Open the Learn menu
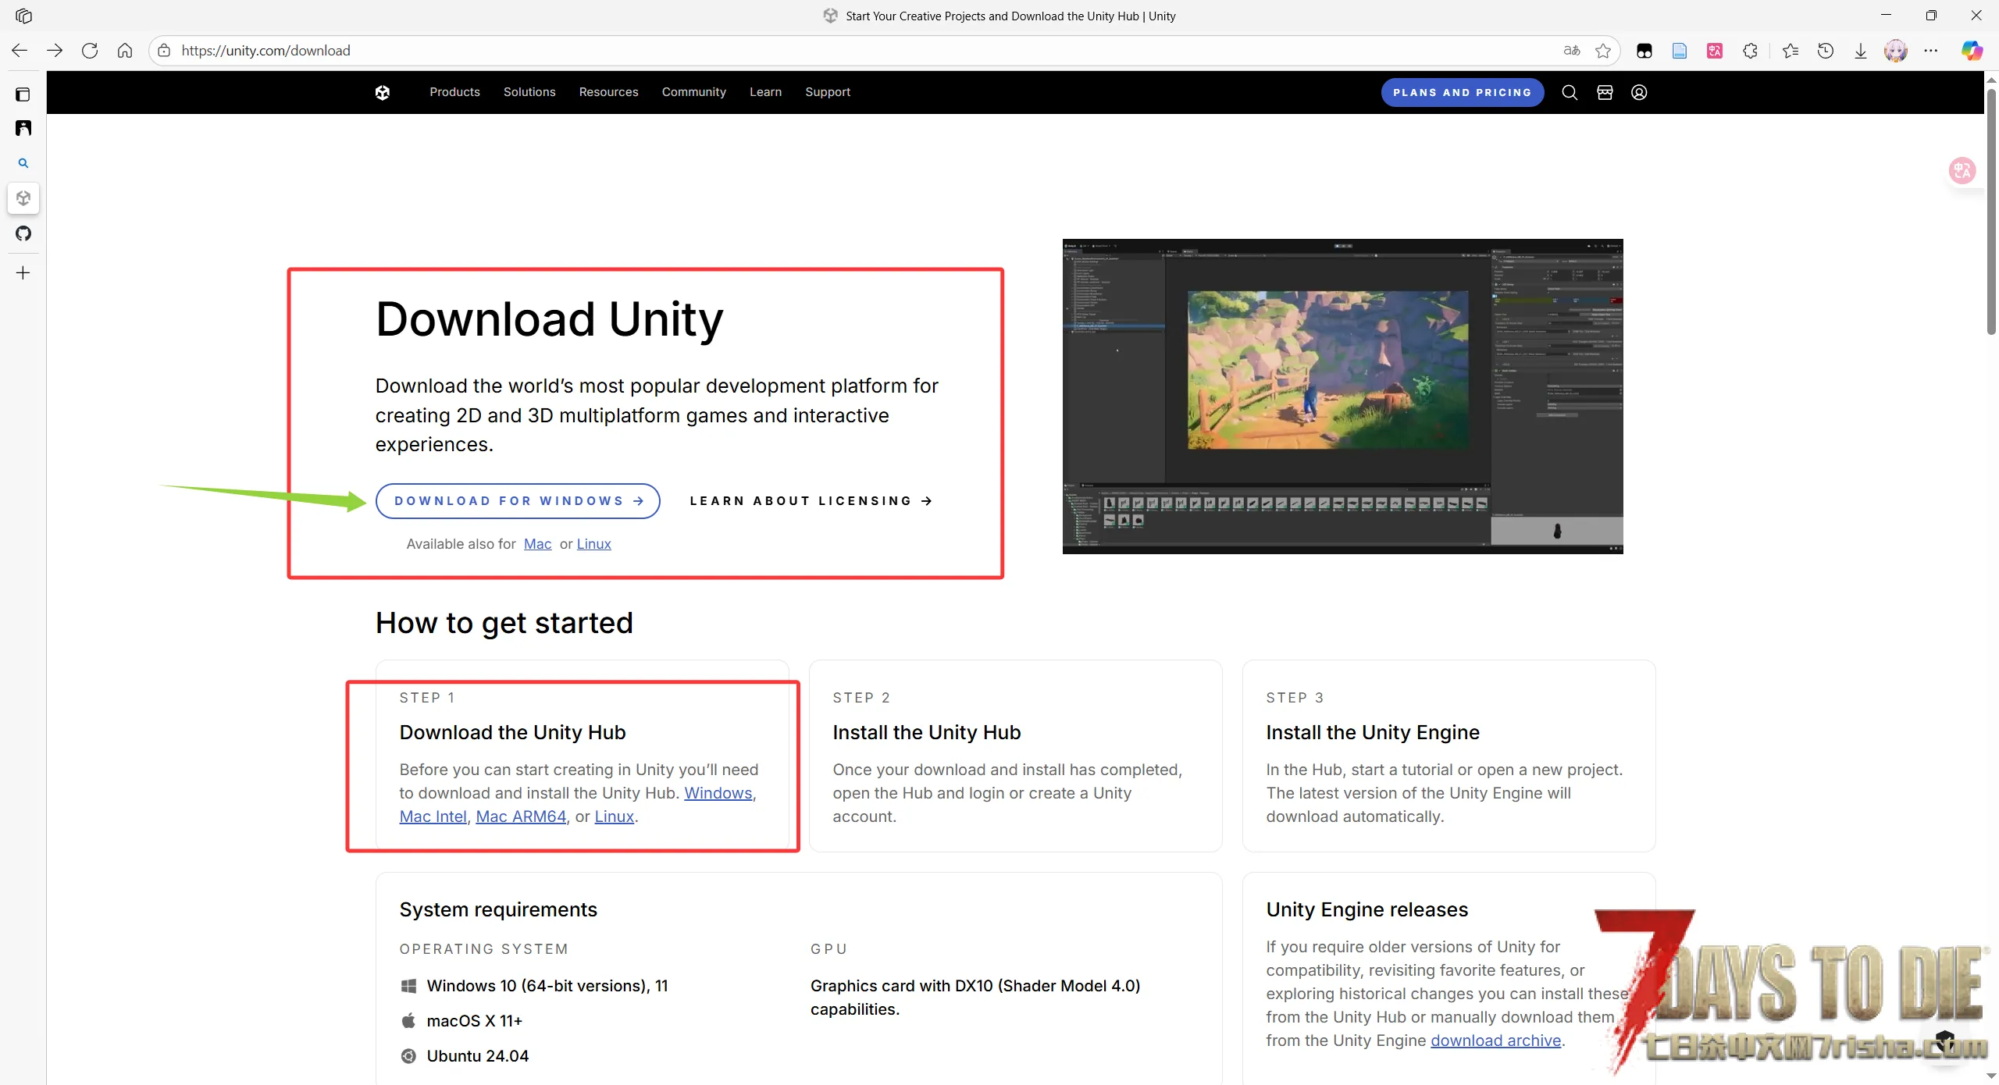Image resolution: width=1999 pixels, height=1085 pixels. tap(765, 92)
